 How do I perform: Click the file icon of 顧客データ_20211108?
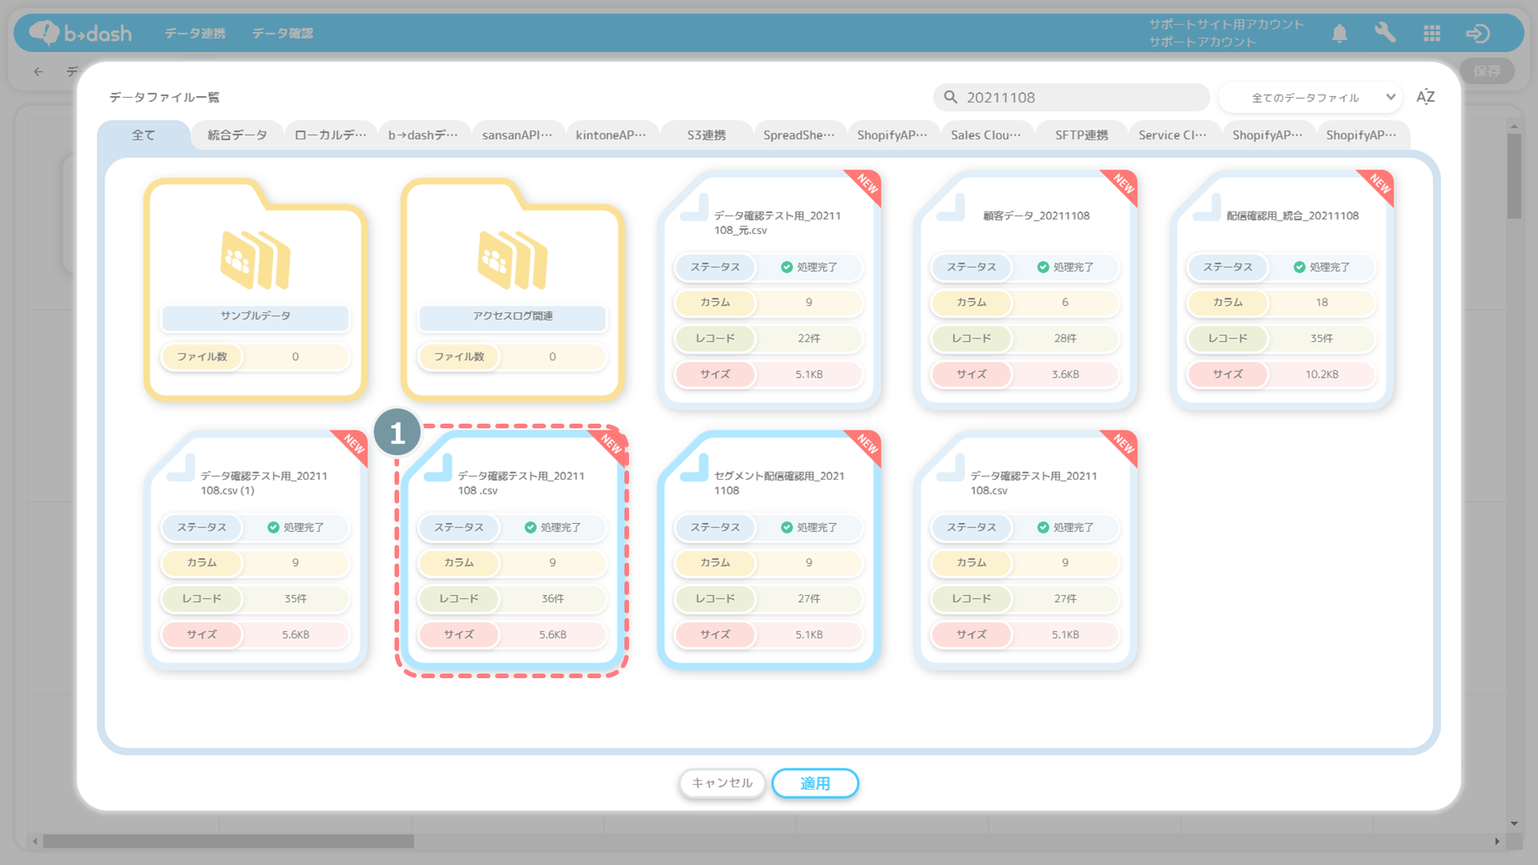point(950,208)
